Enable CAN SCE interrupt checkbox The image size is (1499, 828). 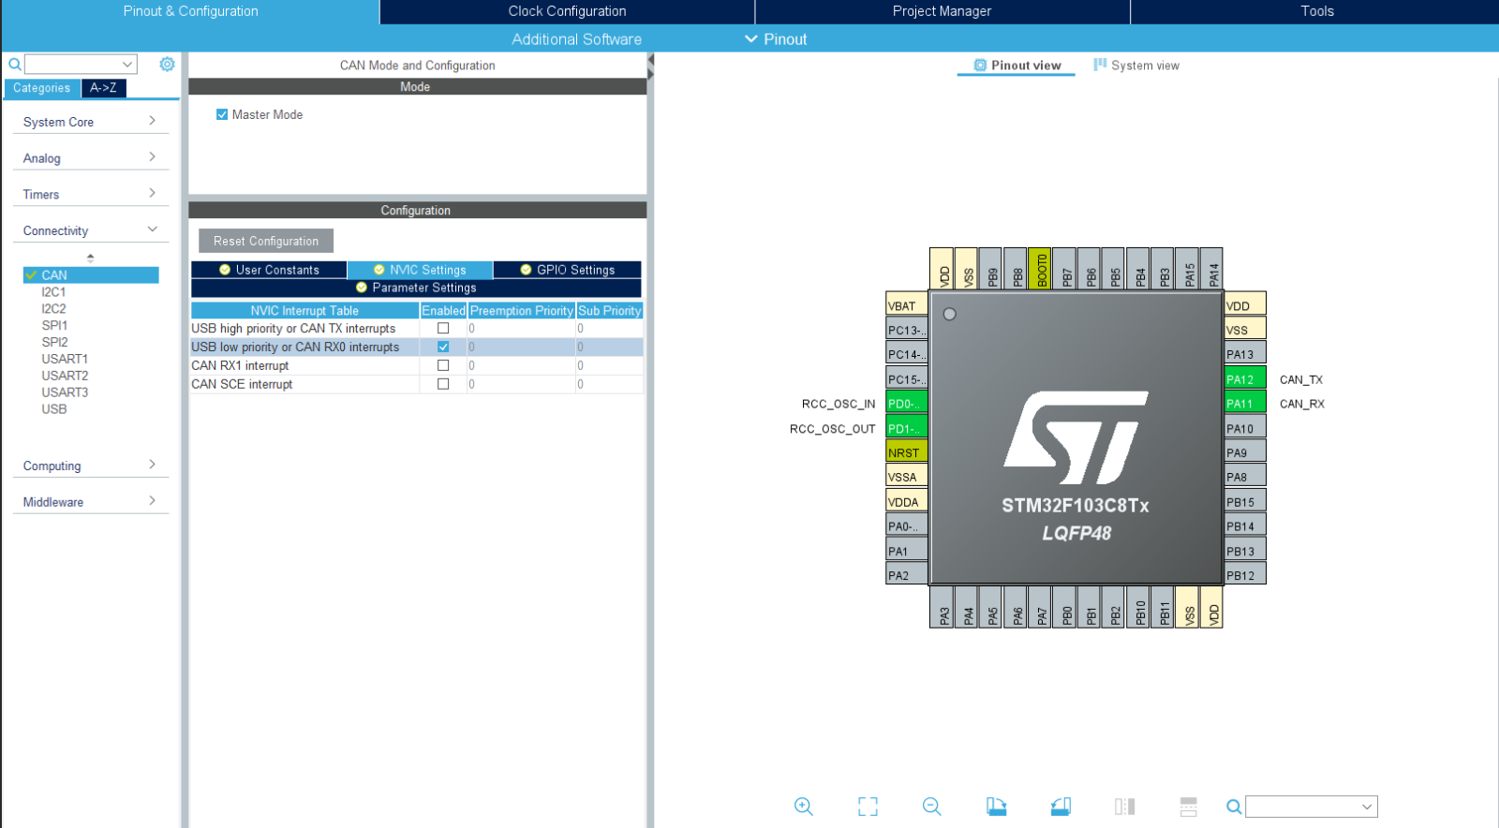[x=443, y=384]
